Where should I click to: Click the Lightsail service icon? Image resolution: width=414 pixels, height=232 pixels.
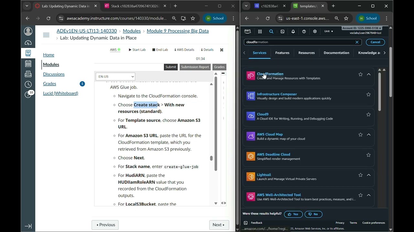pyautogui.click(x=251, y=177)
